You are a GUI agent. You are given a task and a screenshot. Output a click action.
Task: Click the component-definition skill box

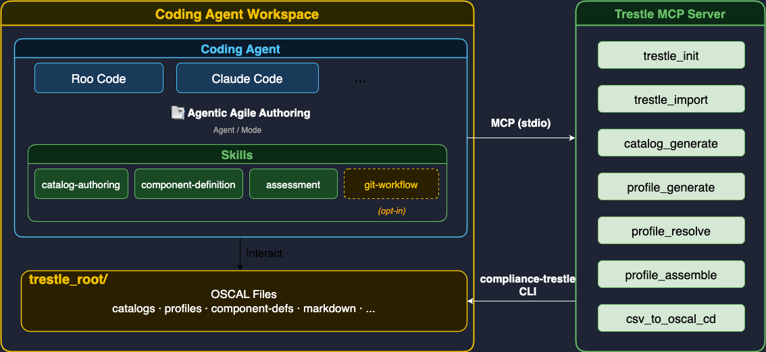188,184
